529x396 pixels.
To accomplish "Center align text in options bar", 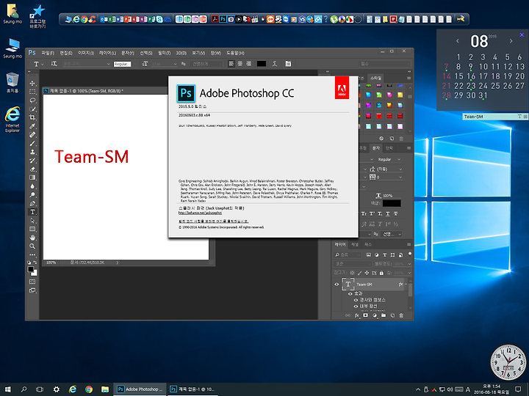I will pos(240,64).
